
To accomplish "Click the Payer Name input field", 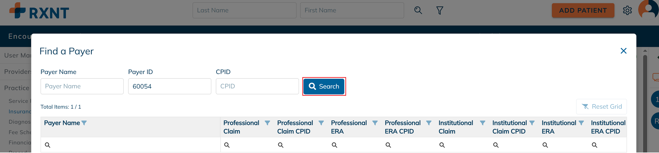I will point(82,86).
